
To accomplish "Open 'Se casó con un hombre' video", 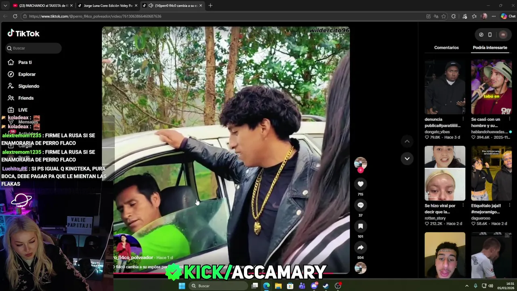I will click(x=491, y=87).
